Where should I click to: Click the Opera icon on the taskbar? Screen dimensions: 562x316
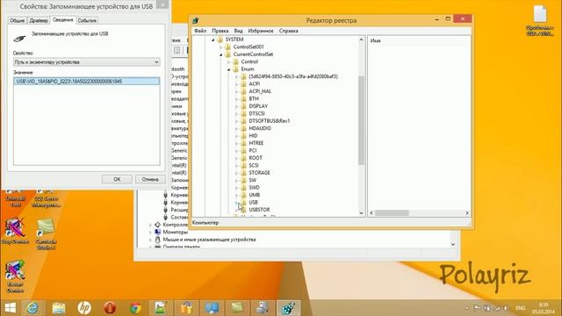click(110, 308)
